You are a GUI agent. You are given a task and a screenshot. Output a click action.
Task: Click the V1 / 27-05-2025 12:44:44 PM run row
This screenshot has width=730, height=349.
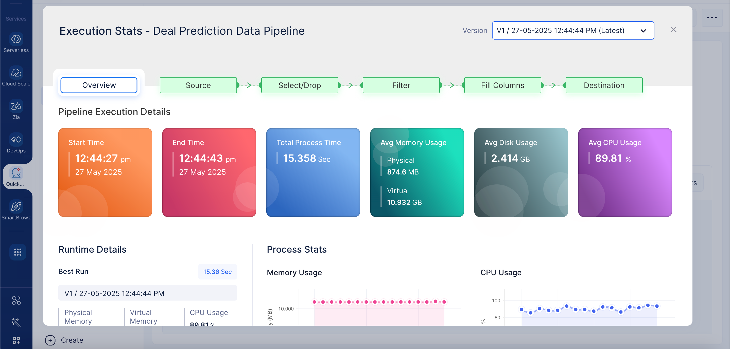click(x=148, y=293)
